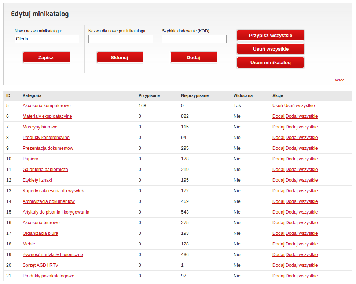Viewport: 356px width, 284px height.
Task: Click Dodaj wszystkie for Produkty pozakatalogowe
Action: point(301,276)
